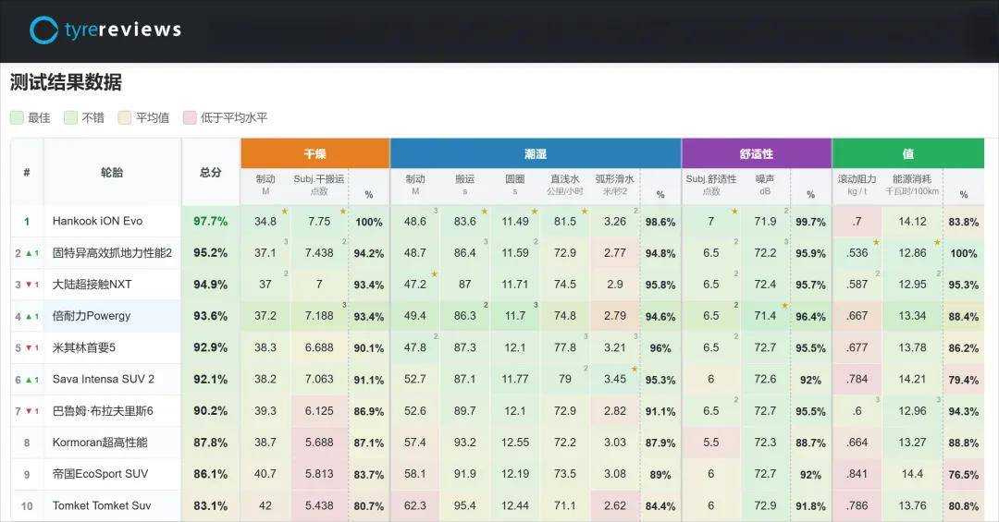Open the 巴鲁姆·布拉夫里斯6 tyre link
This screenshot has height=522, width=999.
(103, 410)
